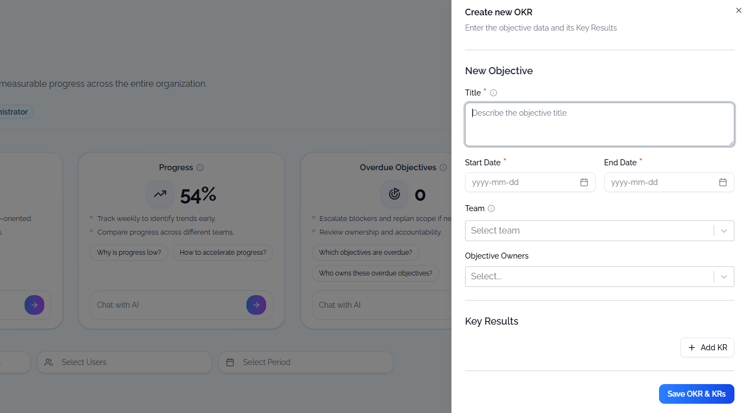Viewport: 747px width, 413px height.
Task: Click the Add KR button
Action: coord(707,348)
